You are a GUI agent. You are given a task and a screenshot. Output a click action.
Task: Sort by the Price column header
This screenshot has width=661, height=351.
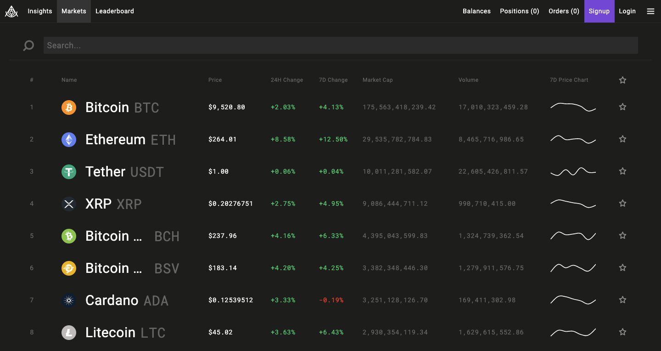pos(215,80)
